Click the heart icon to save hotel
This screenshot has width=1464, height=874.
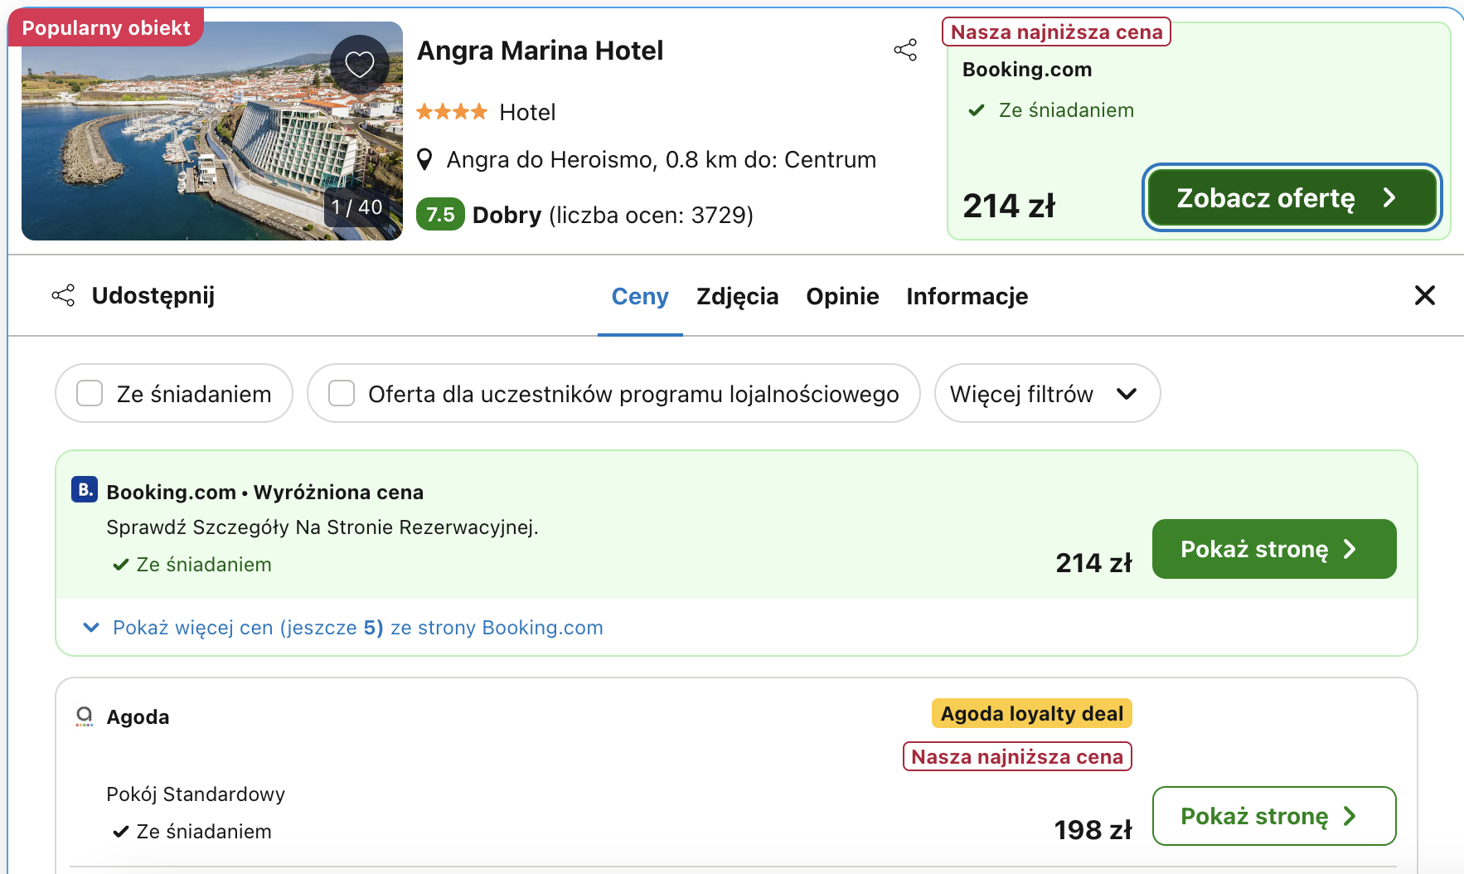(360, 63)
